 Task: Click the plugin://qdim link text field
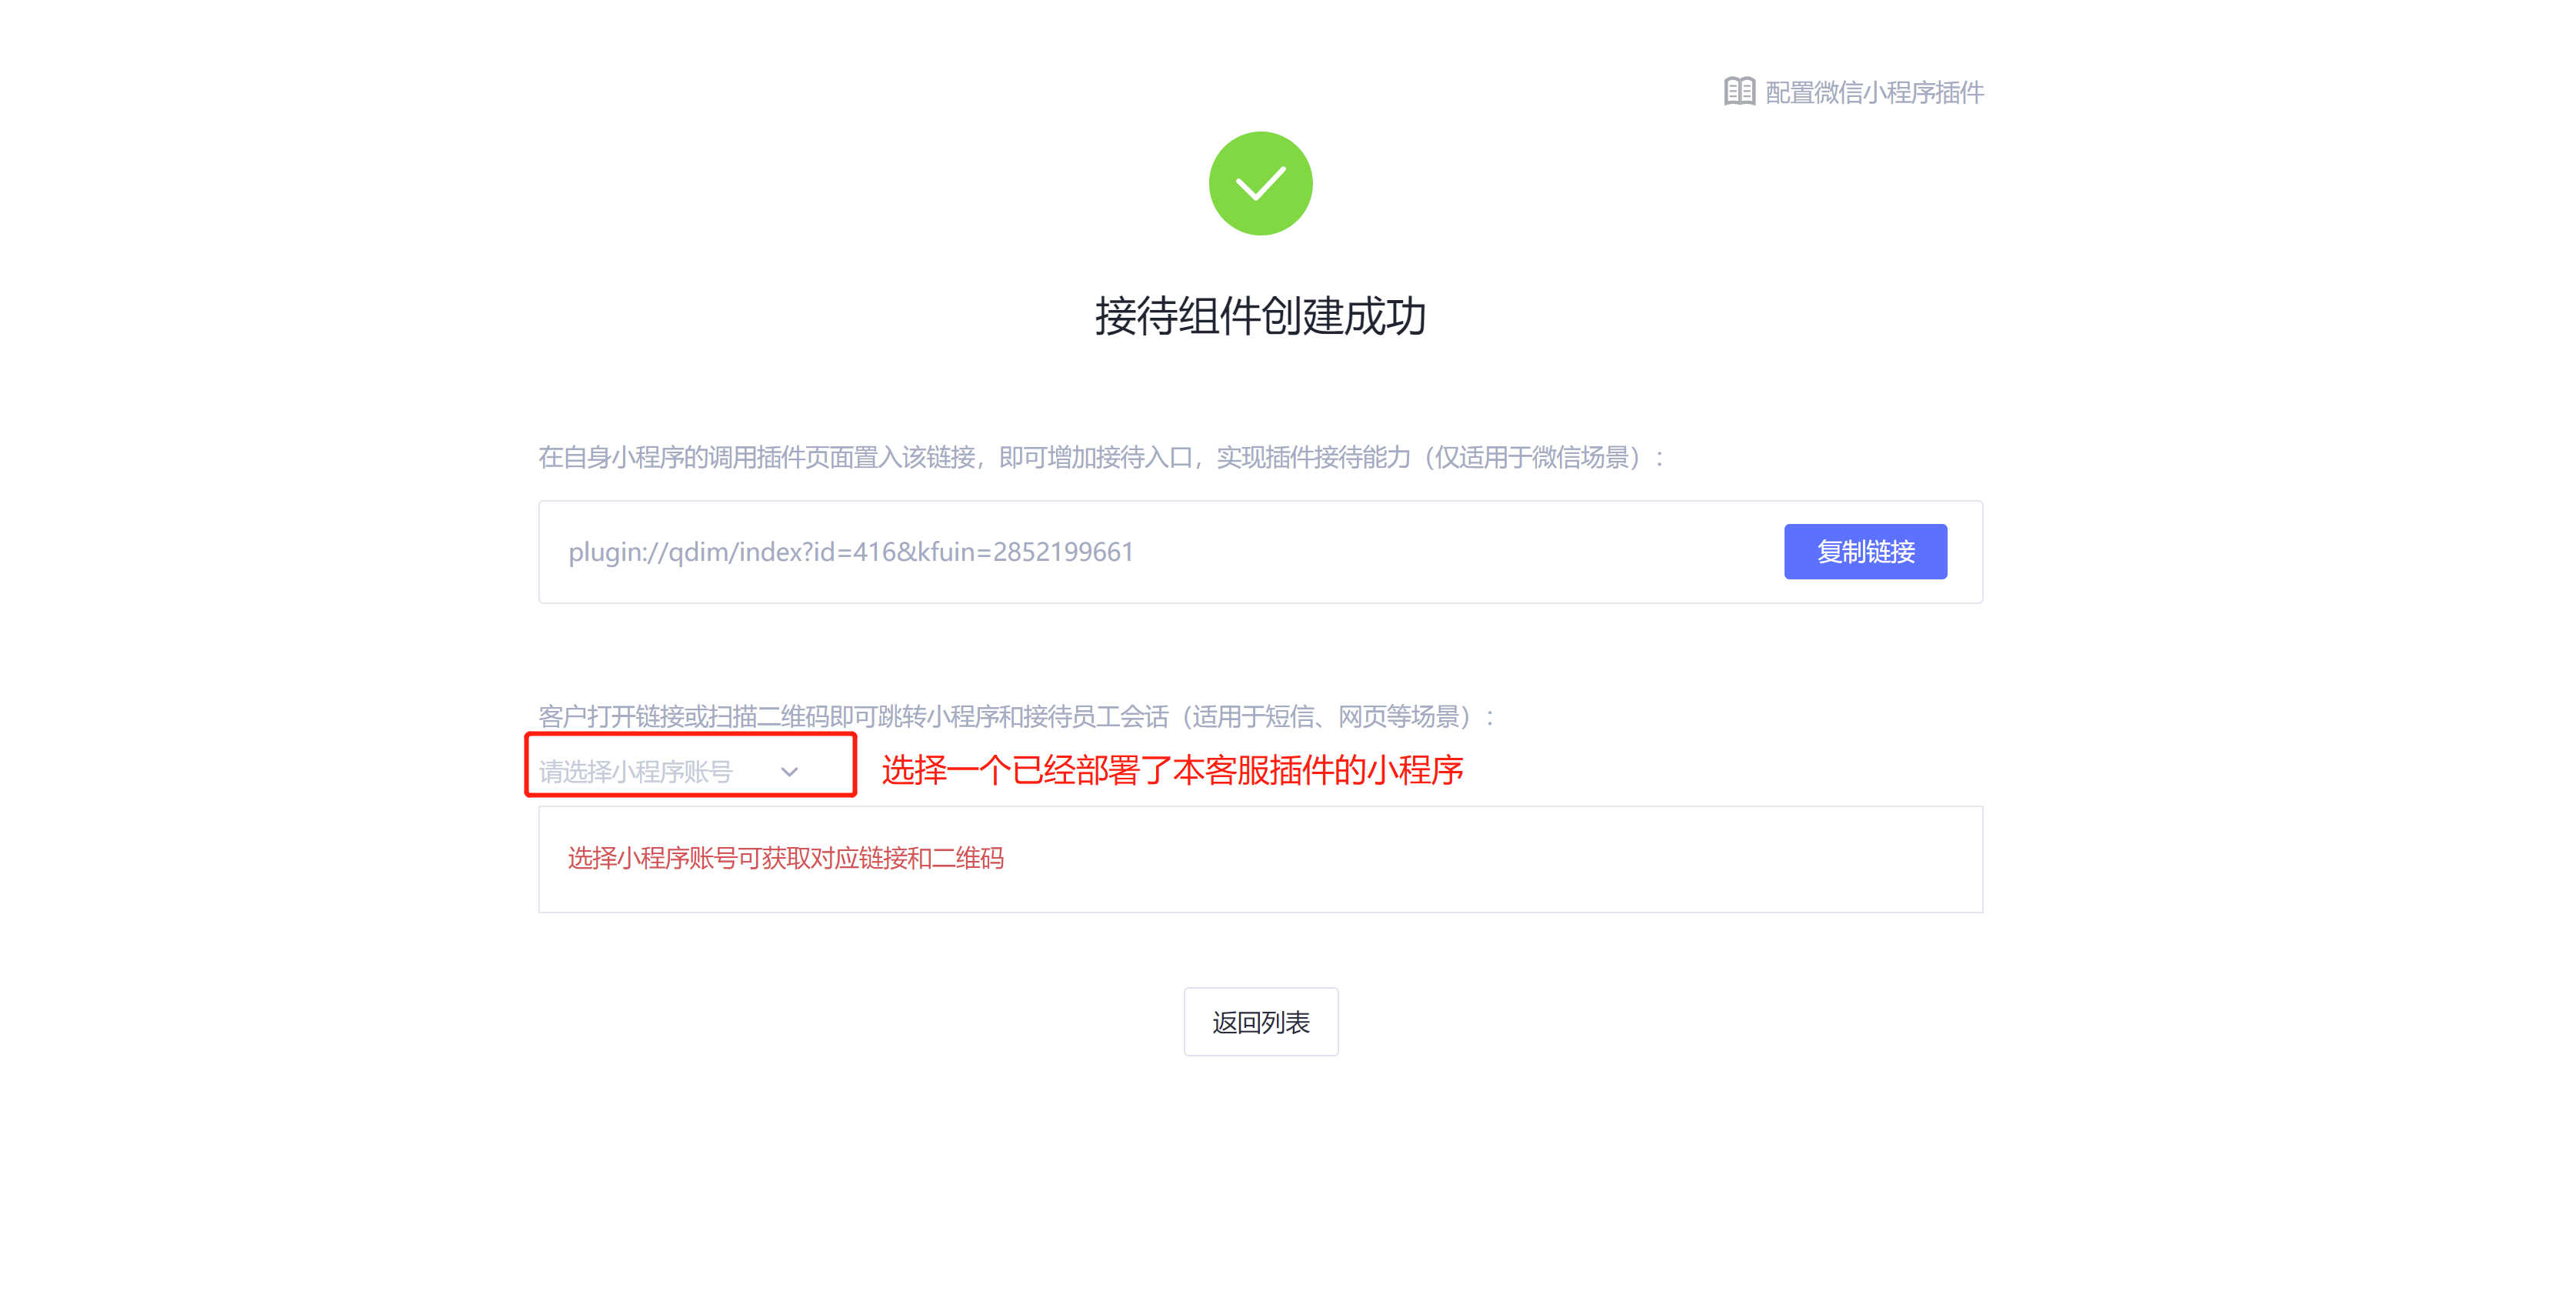click(850, 552)
